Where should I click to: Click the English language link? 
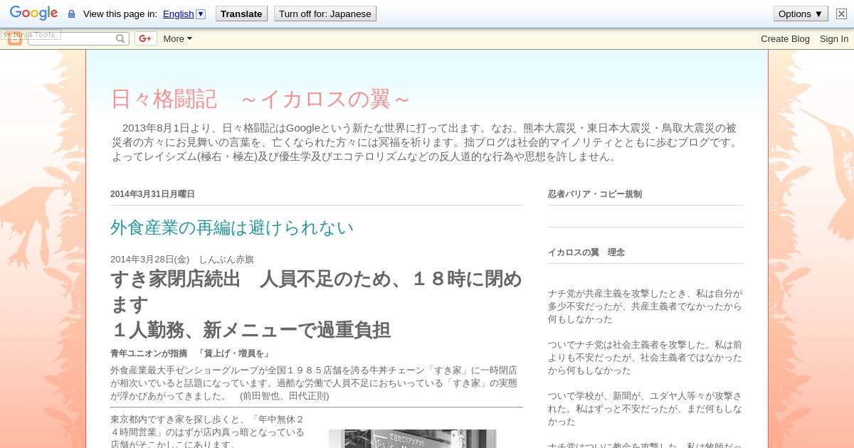tap(178, 14)
